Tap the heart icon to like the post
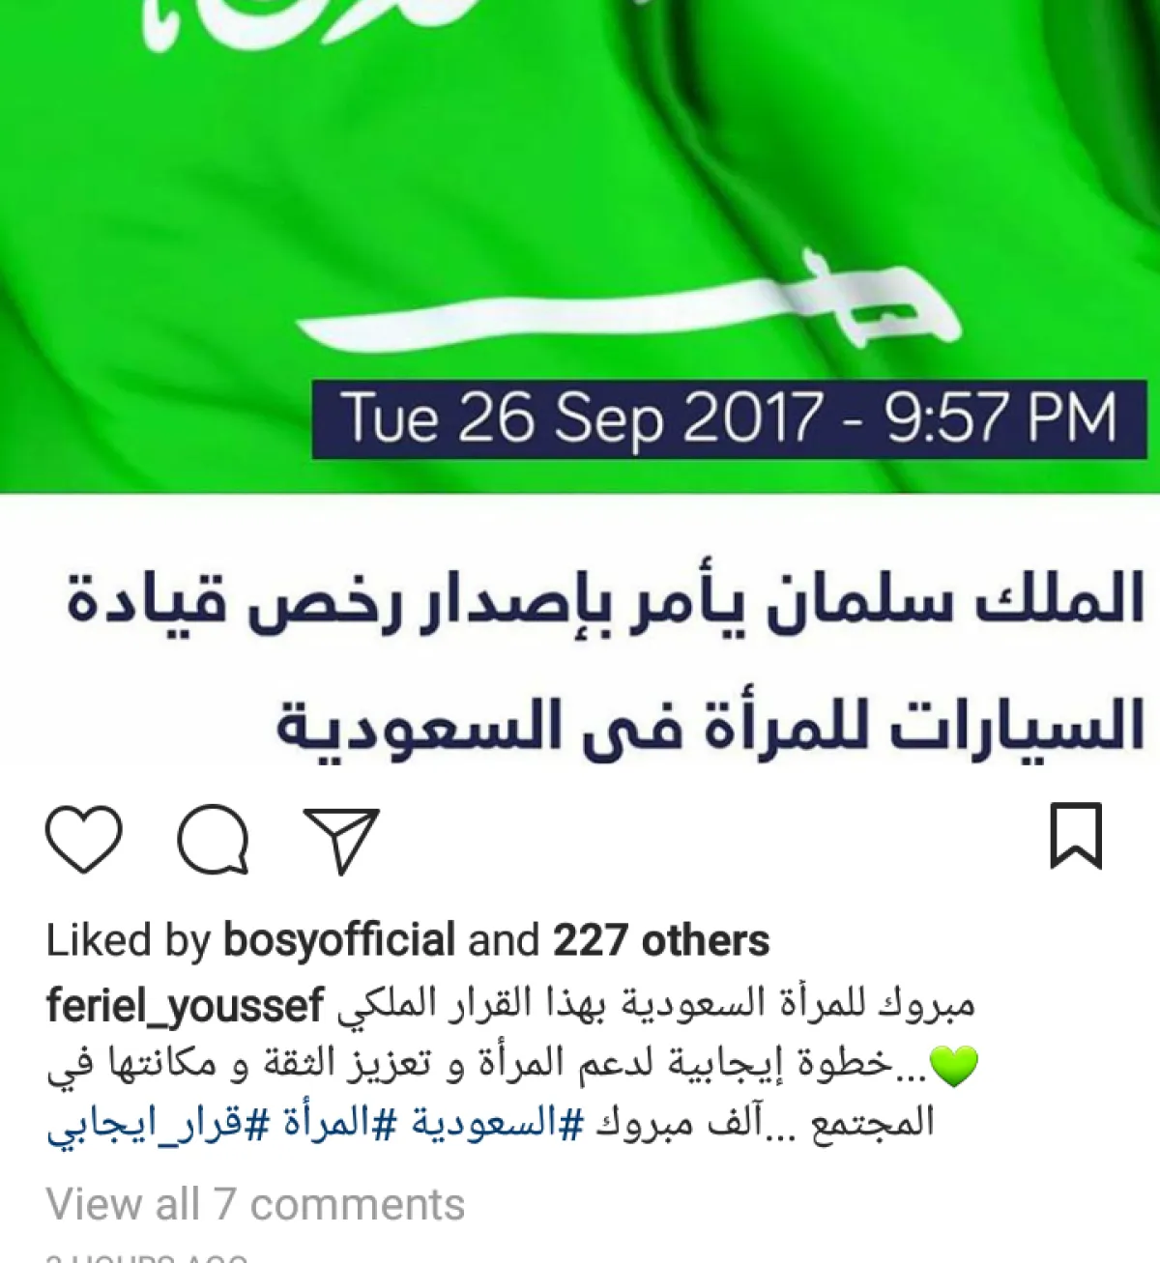 (x=84, y=839)
